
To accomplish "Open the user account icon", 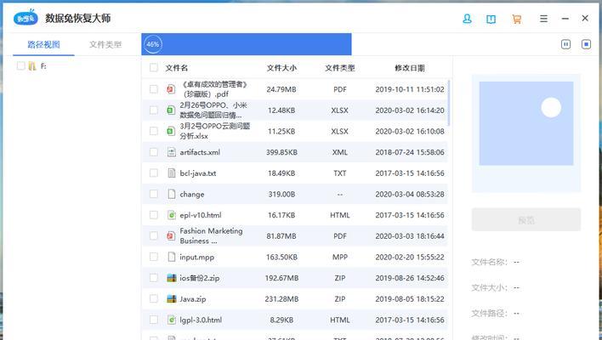I will pyautogui.click(x=467, y=19).
